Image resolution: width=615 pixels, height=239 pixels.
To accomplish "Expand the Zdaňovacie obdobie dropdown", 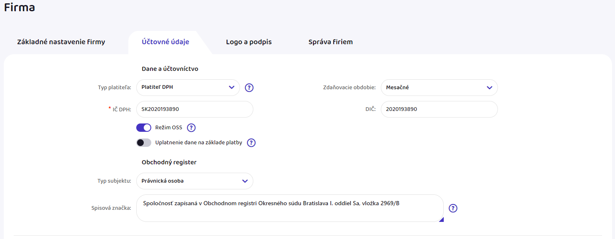I will (439, 88).
